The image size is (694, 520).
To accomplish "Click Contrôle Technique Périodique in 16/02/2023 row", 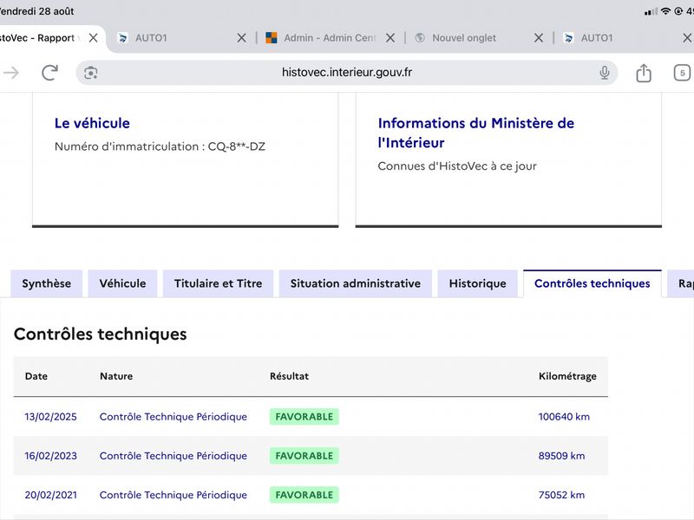I will (173, 456).
